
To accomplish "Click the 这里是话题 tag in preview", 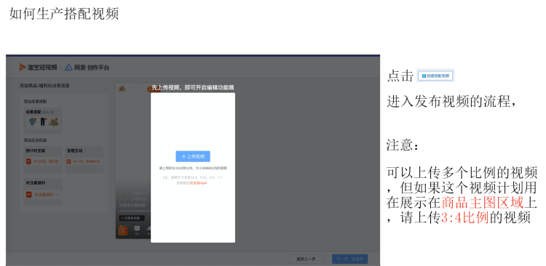I will tap(132, 218).
